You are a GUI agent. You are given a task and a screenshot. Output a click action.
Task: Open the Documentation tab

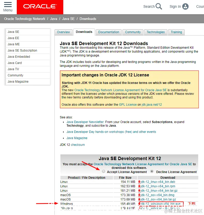109,32
